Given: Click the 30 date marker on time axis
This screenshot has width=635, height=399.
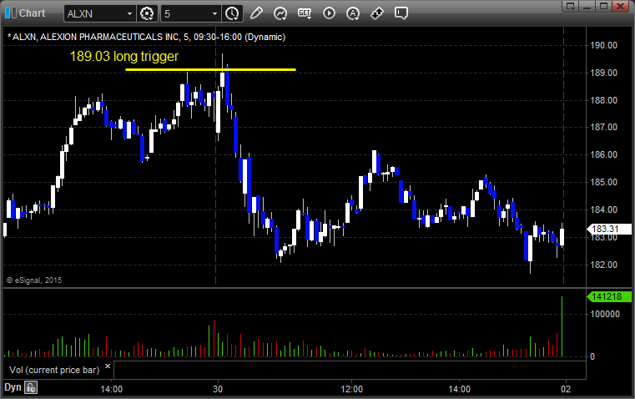Looking at the screenshot, I should pyautogui.click(x=218, y=389).
